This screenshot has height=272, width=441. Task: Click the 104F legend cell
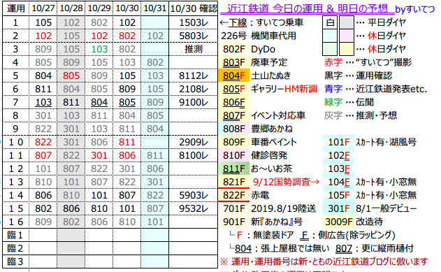pos(338,182)
